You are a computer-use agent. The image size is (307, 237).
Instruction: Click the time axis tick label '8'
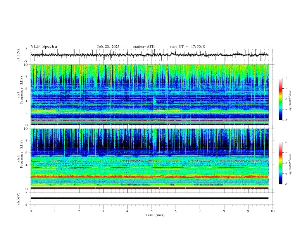[x=224, y=211]
